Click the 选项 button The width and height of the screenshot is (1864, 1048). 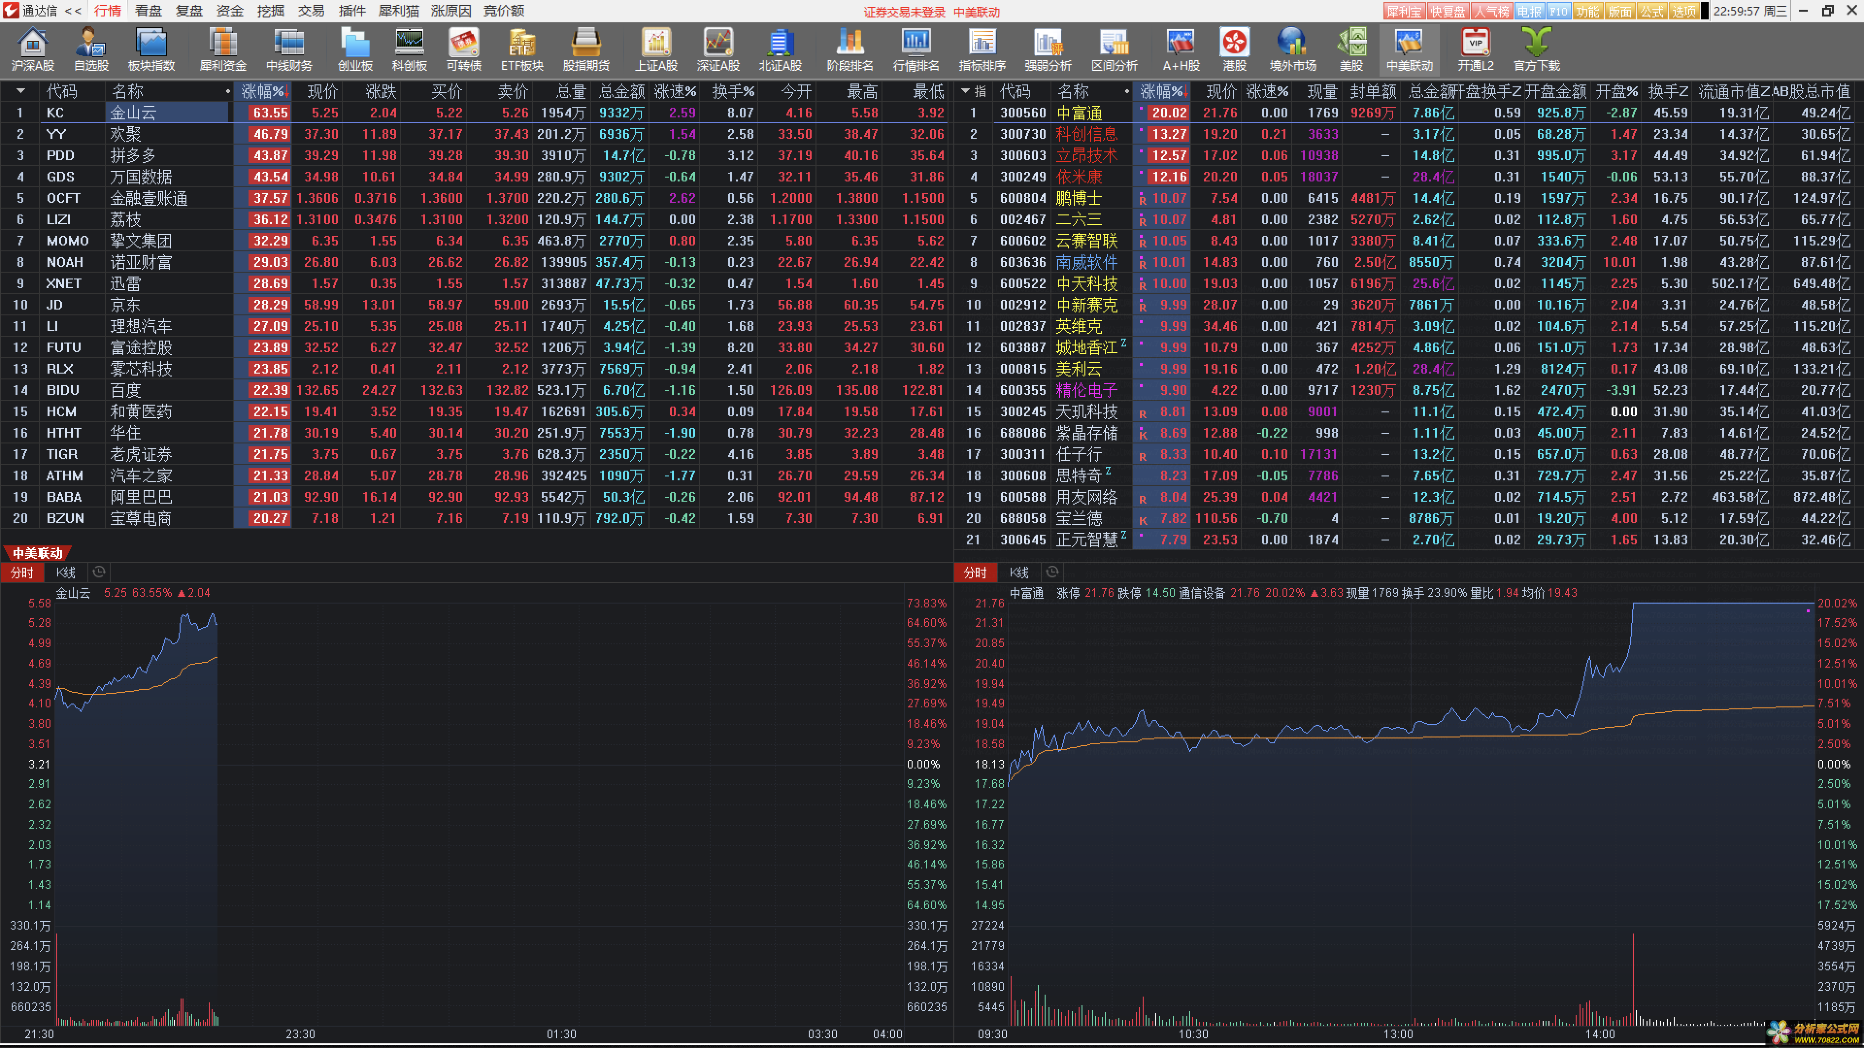tap(1683, 12)
